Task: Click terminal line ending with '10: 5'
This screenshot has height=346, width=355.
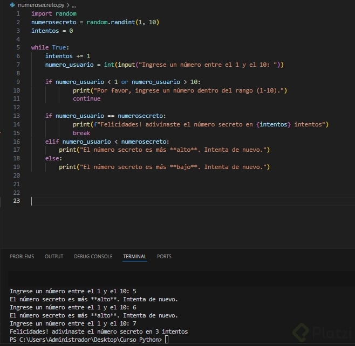Action: (x=73, y=291)
